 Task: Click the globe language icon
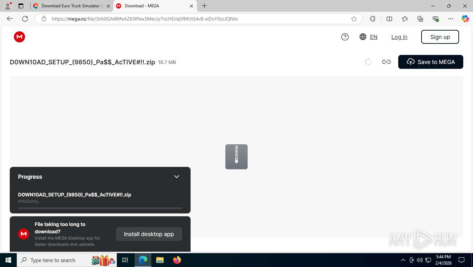(x=363, y=37)
